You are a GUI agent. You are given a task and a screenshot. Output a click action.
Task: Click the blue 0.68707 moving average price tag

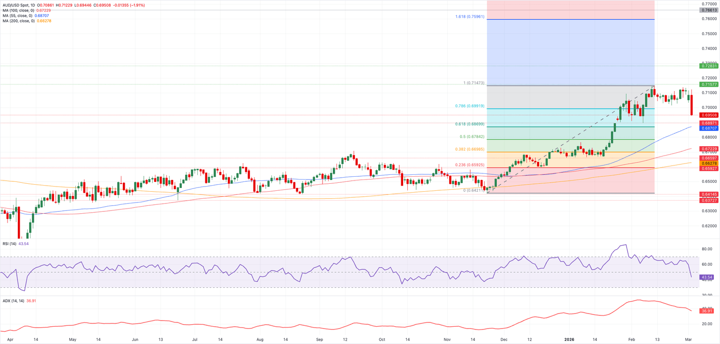(x=709, y=129)
